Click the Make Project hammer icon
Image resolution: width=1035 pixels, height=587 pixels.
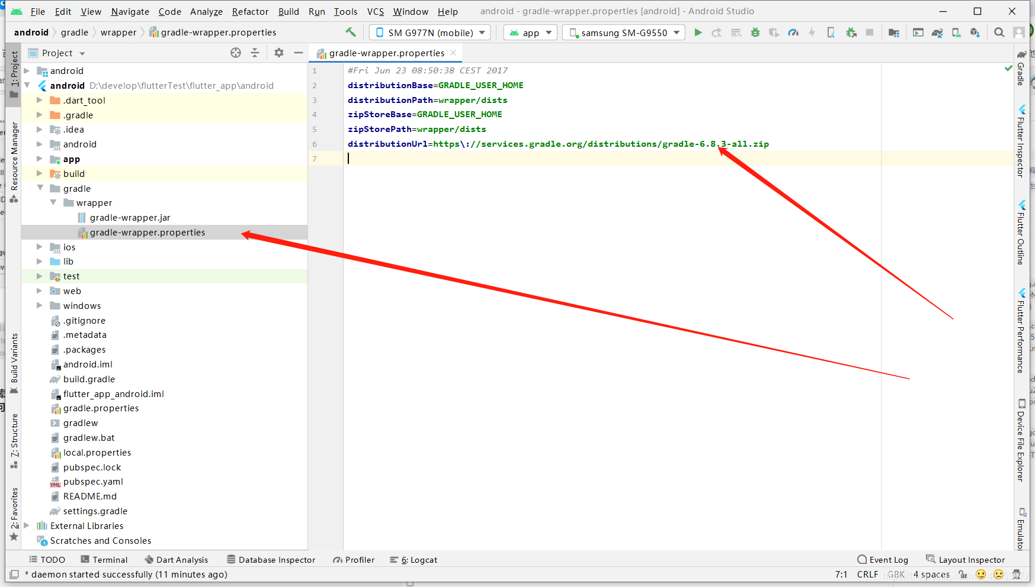351,32
